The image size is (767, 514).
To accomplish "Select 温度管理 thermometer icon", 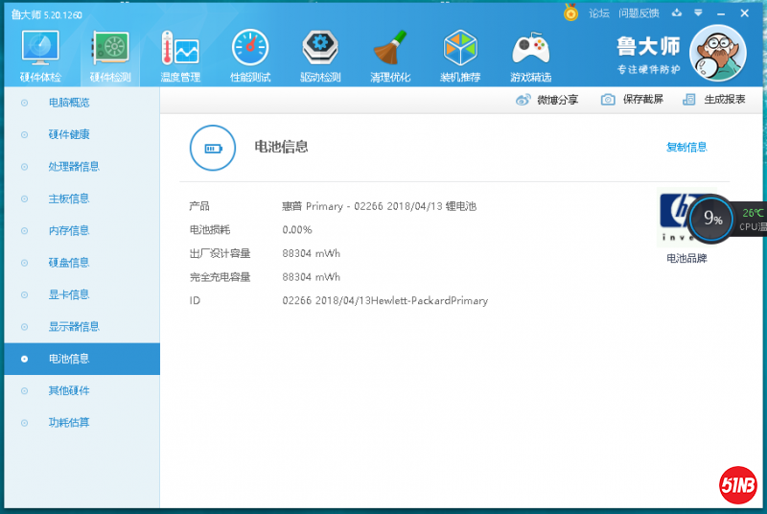I will pyautogui.click(x=179, y=54).
